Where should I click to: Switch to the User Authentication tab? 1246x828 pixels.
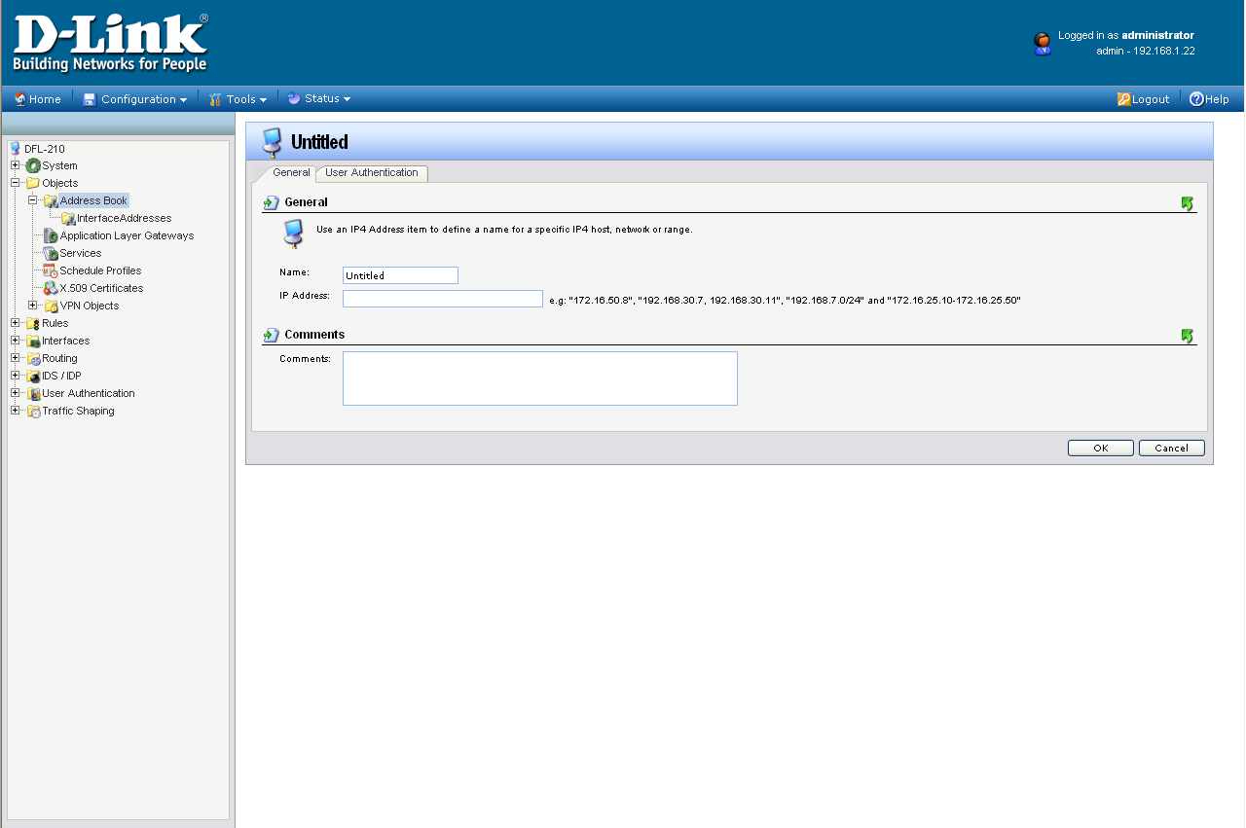(x=372, y=172)
